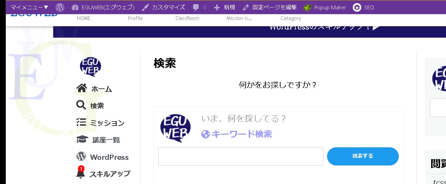
Task: Select the ClassRoom navigation item
Action: [187, 18]
